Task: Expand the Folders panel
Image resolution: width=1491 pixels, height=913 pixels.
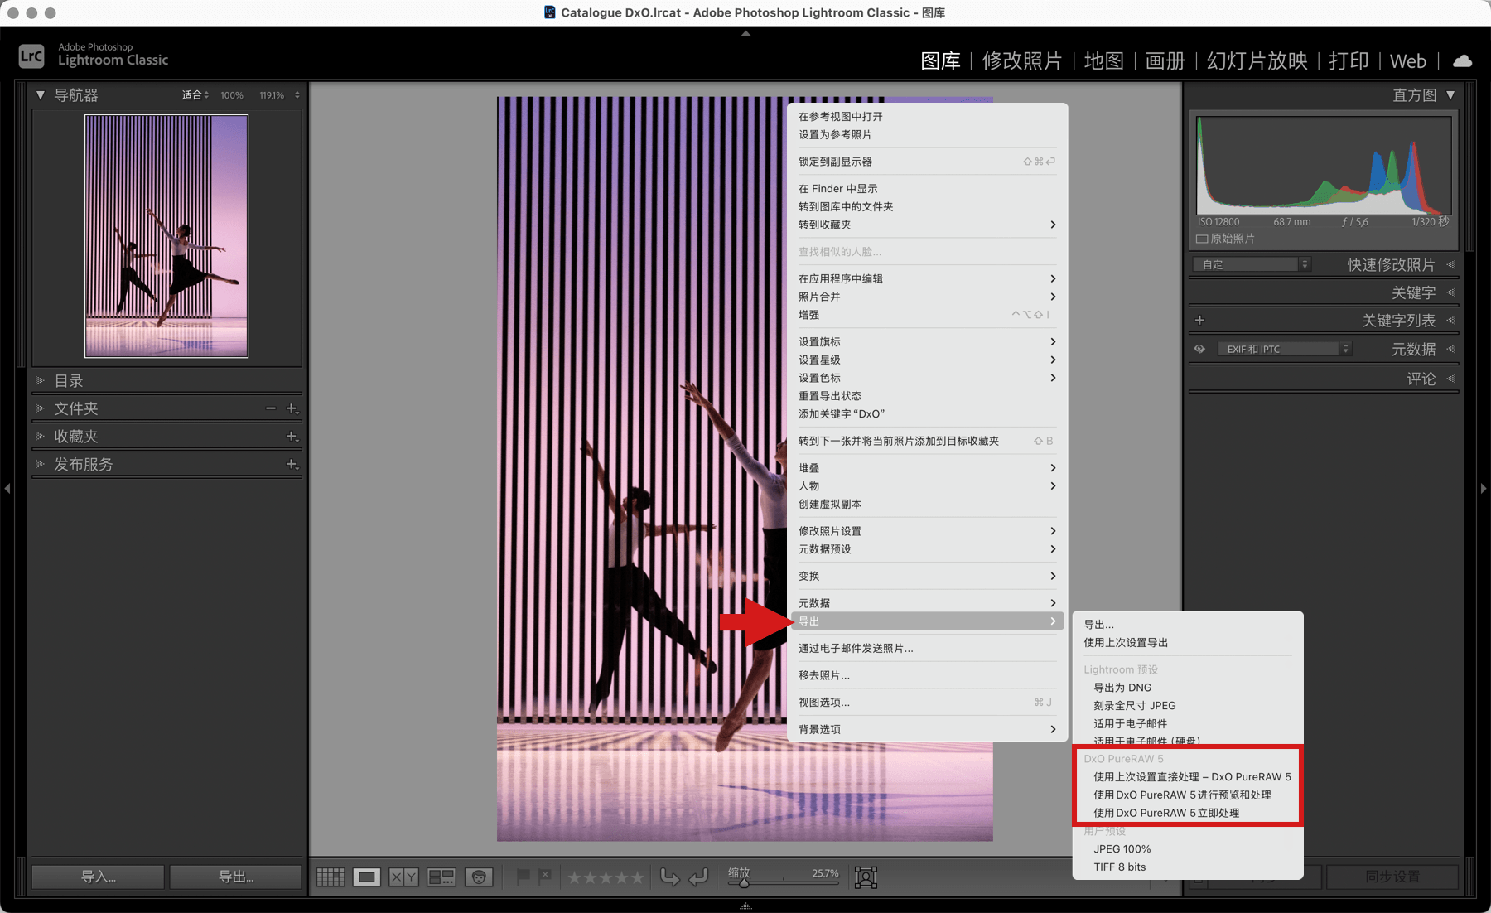Action: click(x=39, y=408)
